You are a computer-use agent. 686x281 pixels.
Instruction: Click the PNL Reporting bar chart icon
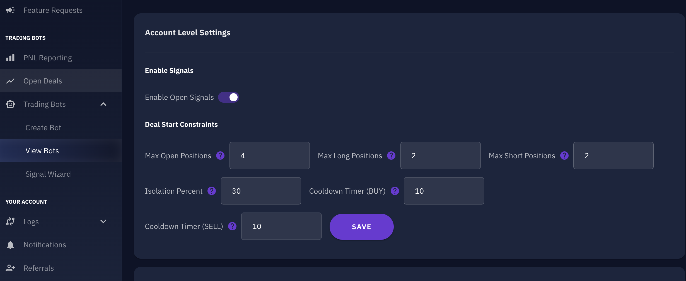10,58
